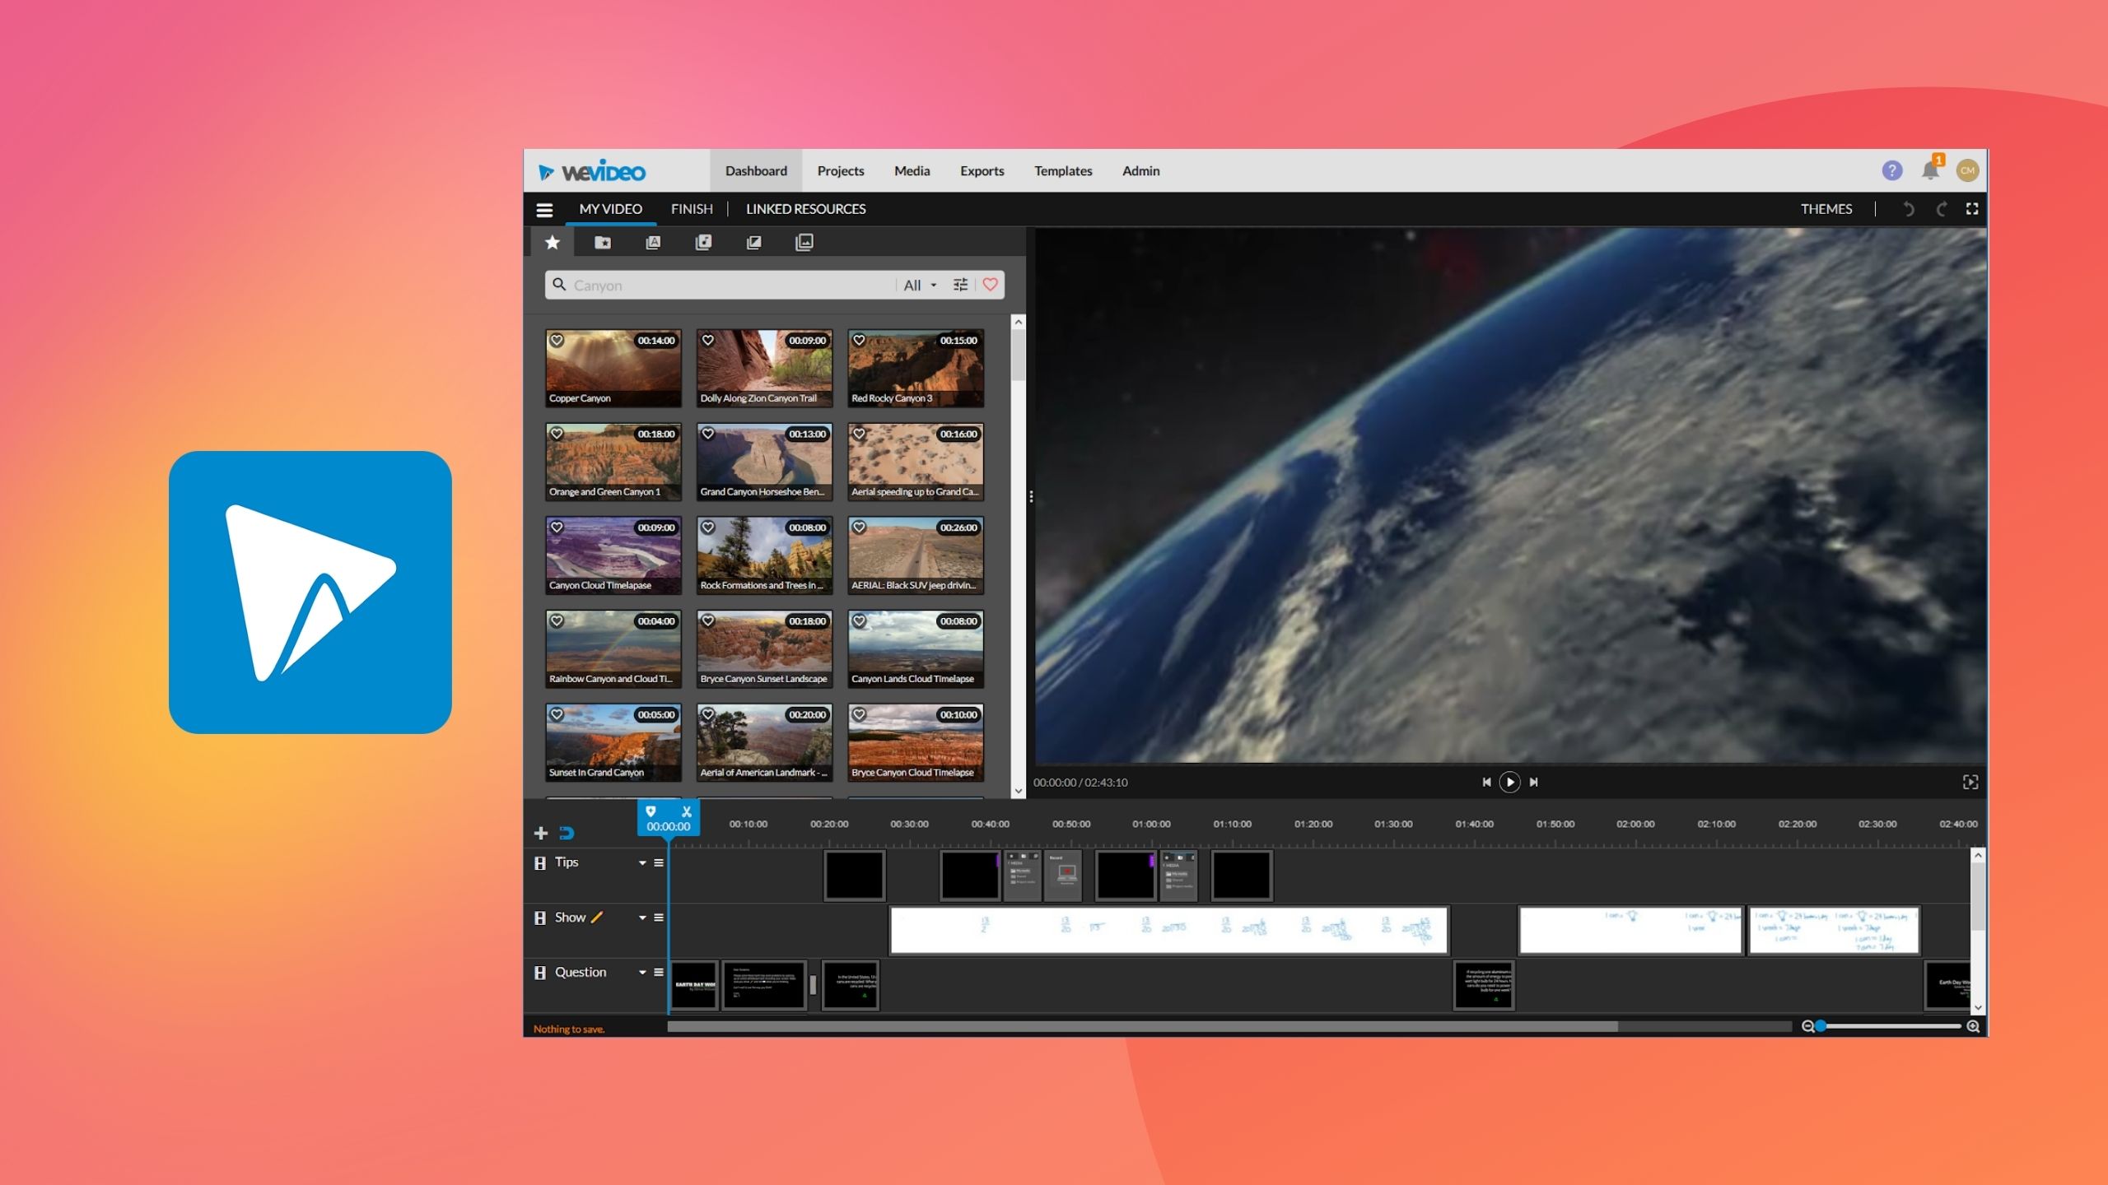Open the Audio music library tab icon
Image resolution: width=2108 pixels, height=1185 pixels.
tap(703, 242)
